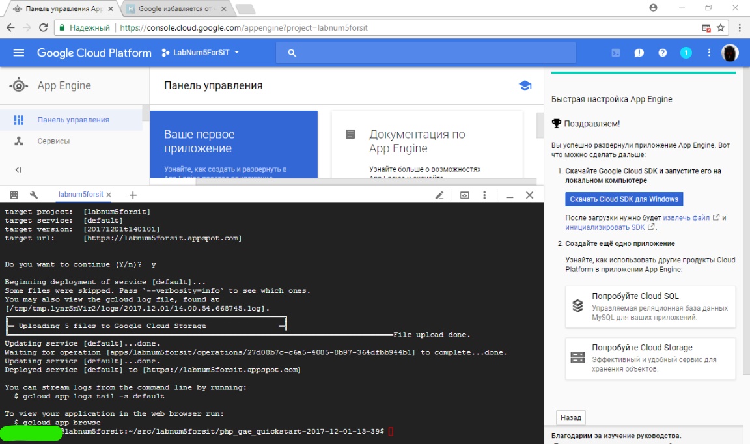The image size is (750, 444).
Task: Select Панель управления in sidebar
Action: [x=71, y=120]
